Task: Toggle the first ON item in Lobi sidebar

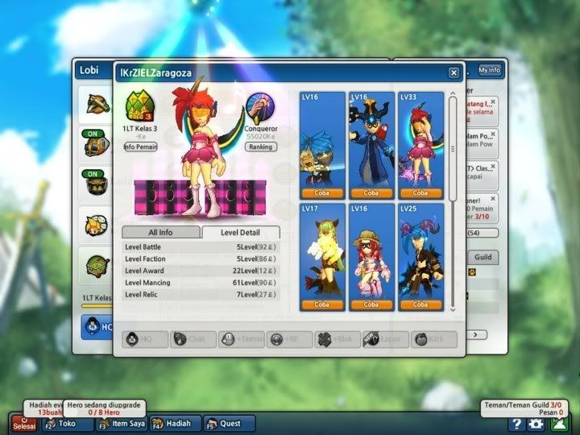Action: [x=97, y=143]
